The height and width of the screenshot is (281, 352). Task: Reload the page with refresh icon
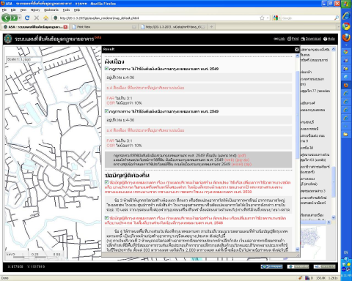(27, 18)
